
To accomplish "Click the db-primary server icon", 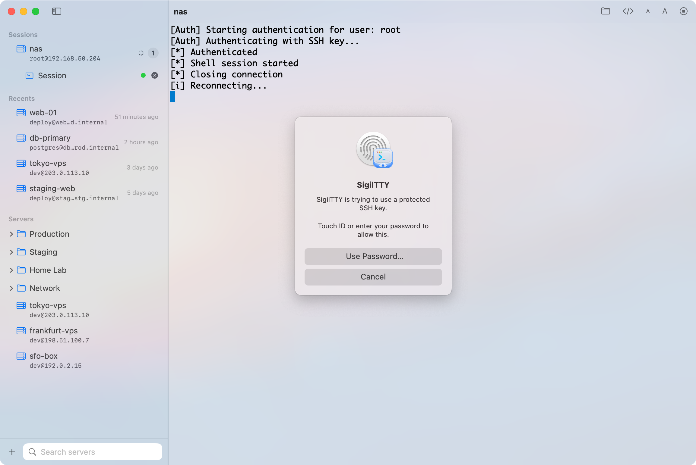I will (21, 138).
